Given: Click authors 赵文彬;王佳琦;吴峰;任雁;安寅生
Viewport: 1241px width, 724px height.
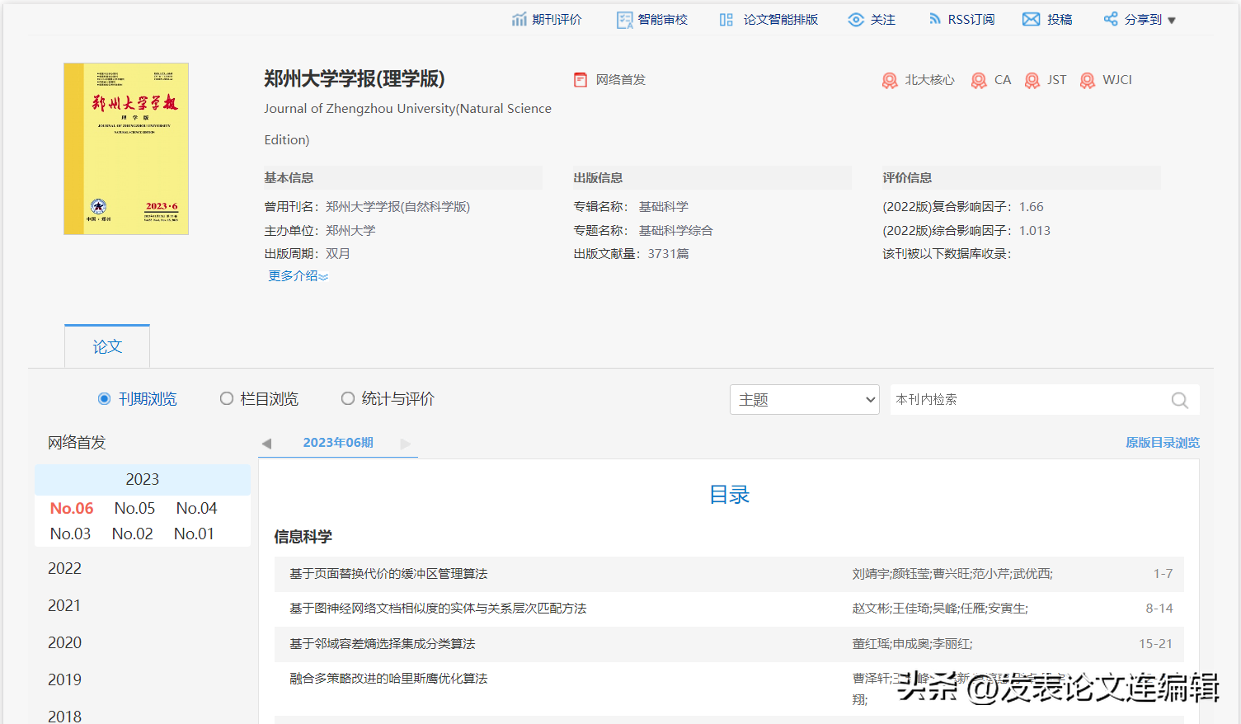Looking at the screenshot, I should [x=940, y=609].
